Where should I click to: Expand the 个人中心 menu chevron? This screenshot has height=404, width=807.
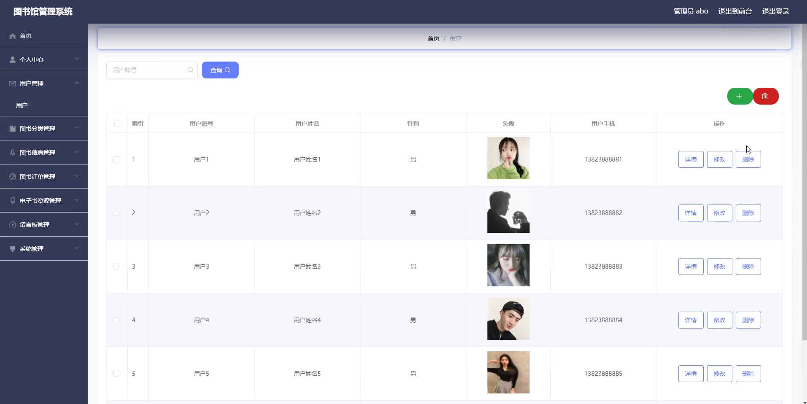tap(77, 59)
